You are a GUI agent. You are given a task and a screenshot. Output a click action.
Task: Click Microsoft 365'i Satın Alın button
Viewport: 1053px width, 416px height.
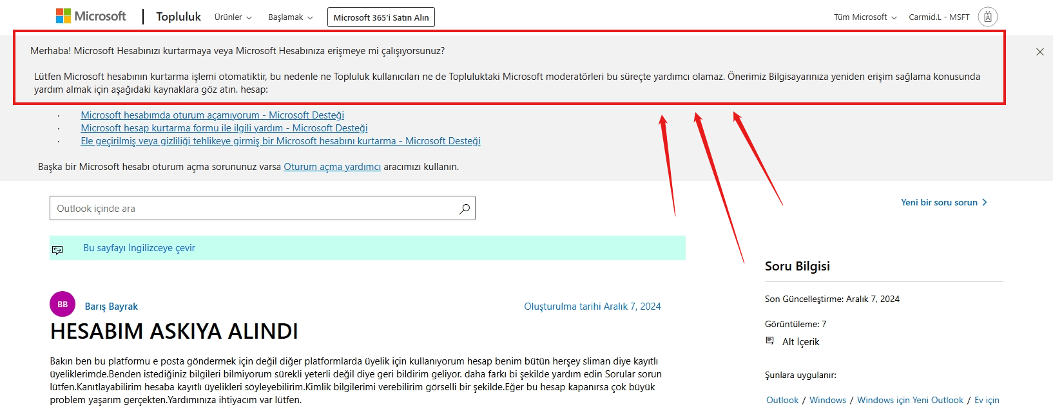[x=381, y=17]
